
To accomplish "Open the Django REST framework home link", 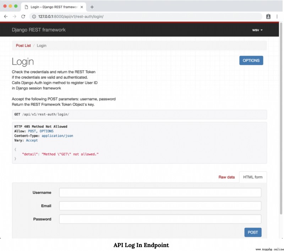I will coord(39,30).
